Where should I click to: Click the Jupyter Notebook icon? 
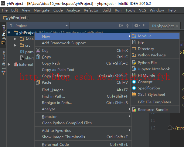point(134,69)
